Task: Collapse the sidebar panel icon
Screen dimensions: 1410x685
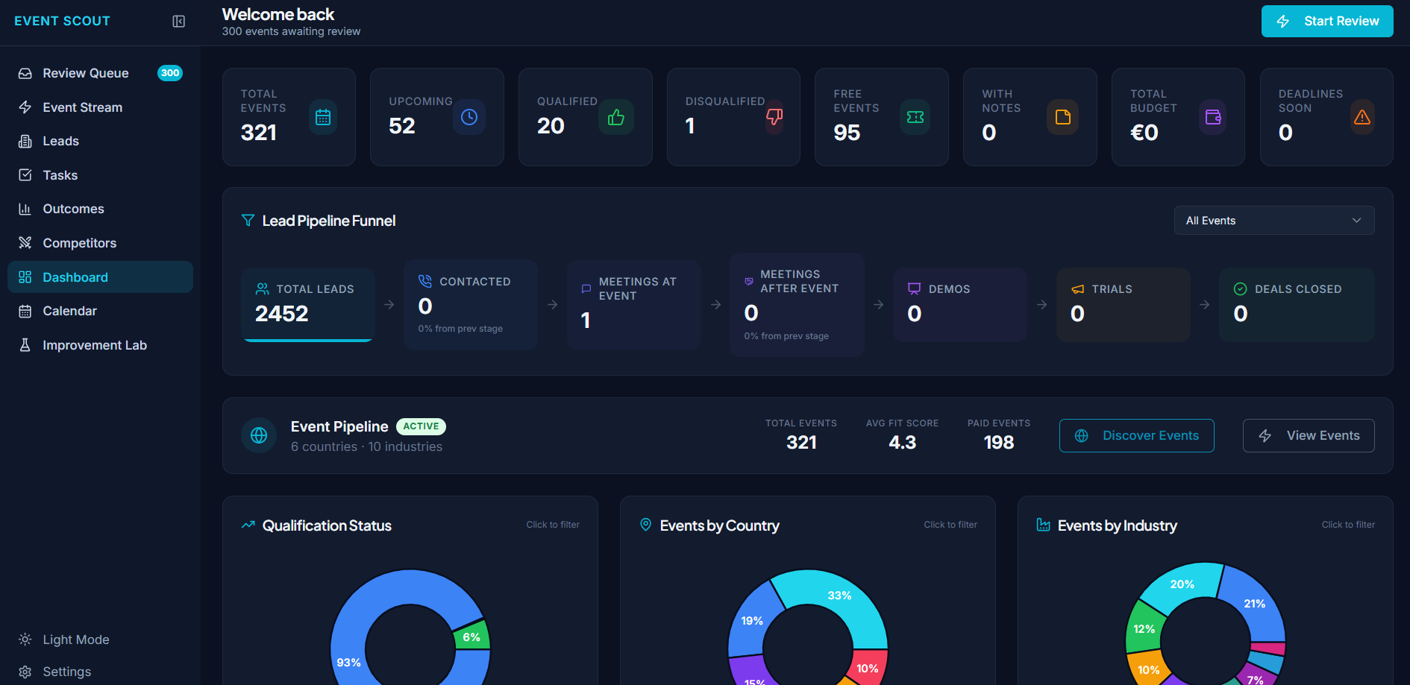Action: pos(179,22)
